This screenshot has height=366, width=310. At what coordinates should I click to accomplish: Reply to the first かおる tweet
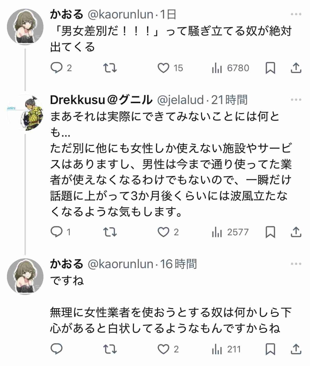[x=57, y=68]
